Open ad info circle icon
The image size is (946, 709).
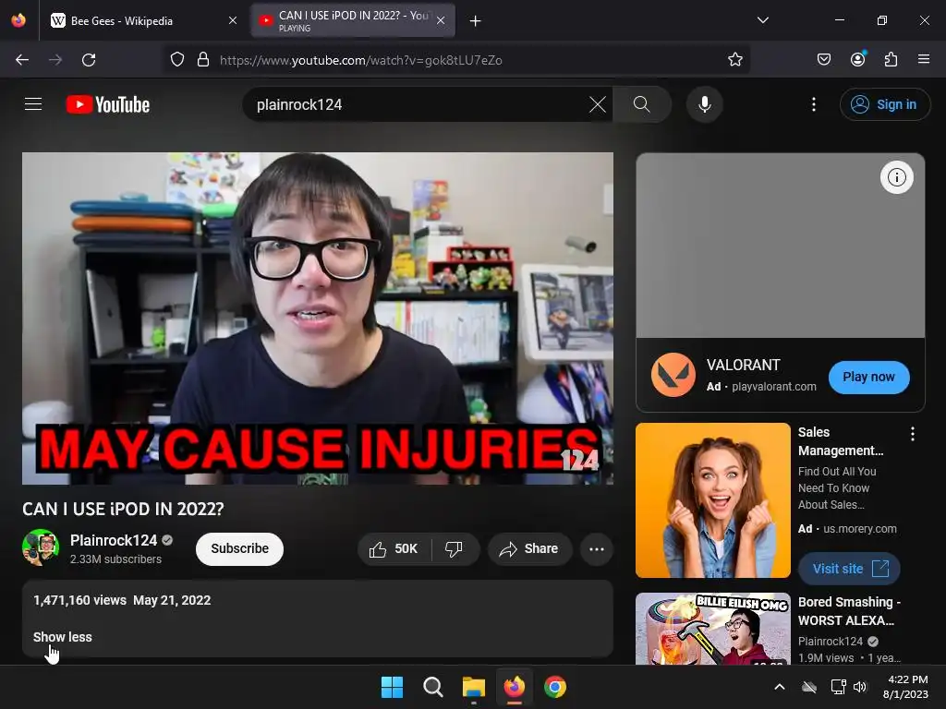pyautogui.click(x=896, y=177)
